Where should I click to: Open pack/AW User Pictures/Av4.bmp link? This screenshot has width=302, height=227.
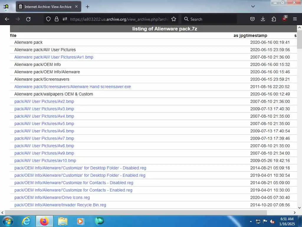[44, 116]
